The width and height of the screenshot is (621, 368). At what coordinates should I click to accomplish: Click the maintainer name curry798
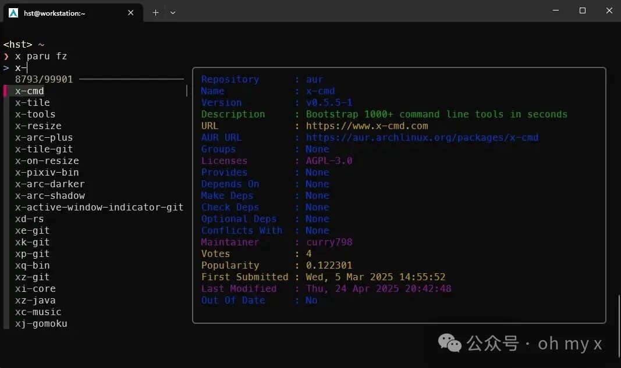pos(329,242)
